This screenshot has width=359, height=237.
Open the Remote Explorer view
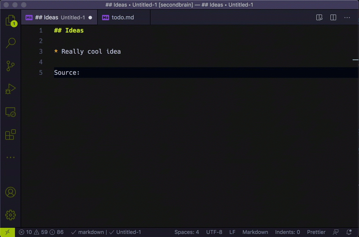coord(11,112)
